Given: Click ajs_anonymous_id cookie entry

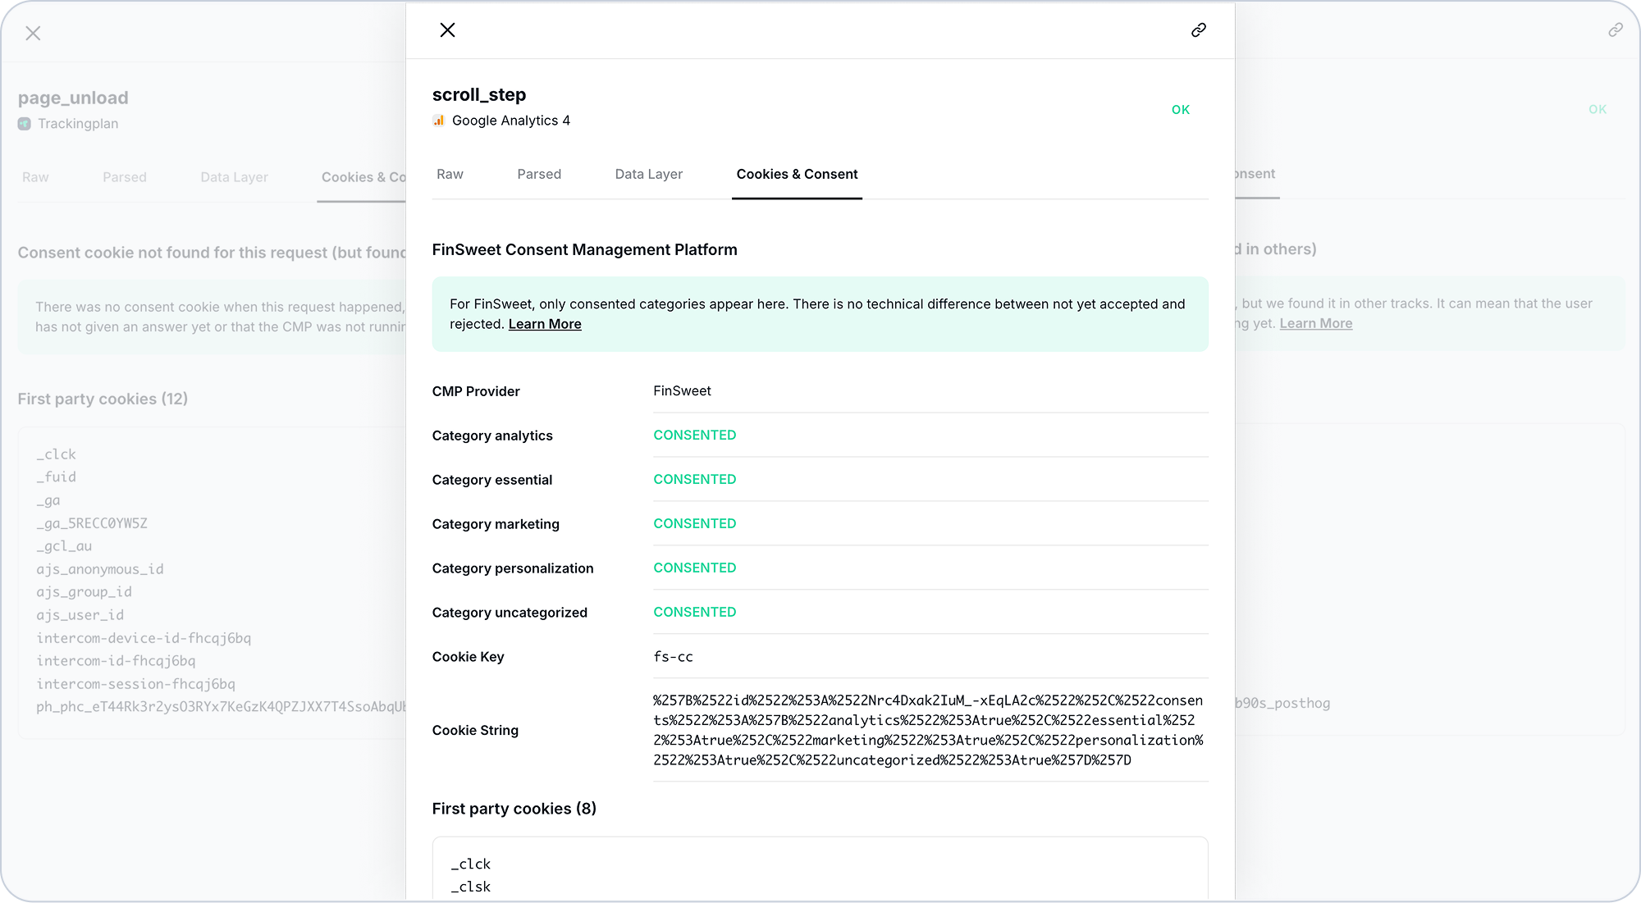Looking at the screenshot, I should pos(100,569).
